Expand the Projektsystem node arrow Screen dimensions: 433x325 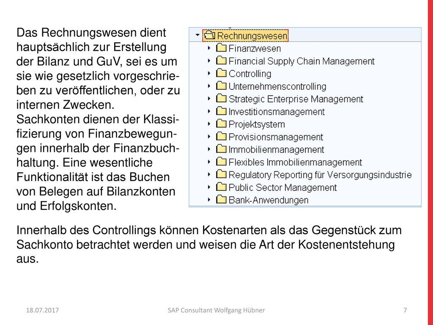pos(209,124)
